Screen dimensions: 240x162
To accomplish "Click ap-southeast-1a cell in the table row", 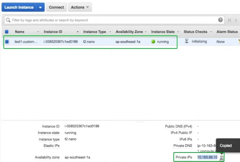I will coord(128,42).
